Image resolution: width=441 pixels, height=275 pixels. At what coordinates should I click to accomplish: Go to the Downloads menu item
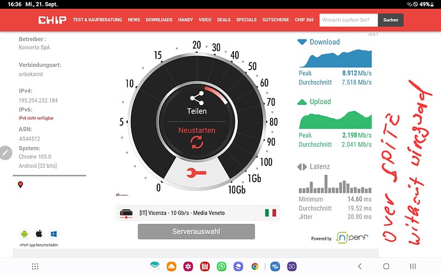coord(159,20)
